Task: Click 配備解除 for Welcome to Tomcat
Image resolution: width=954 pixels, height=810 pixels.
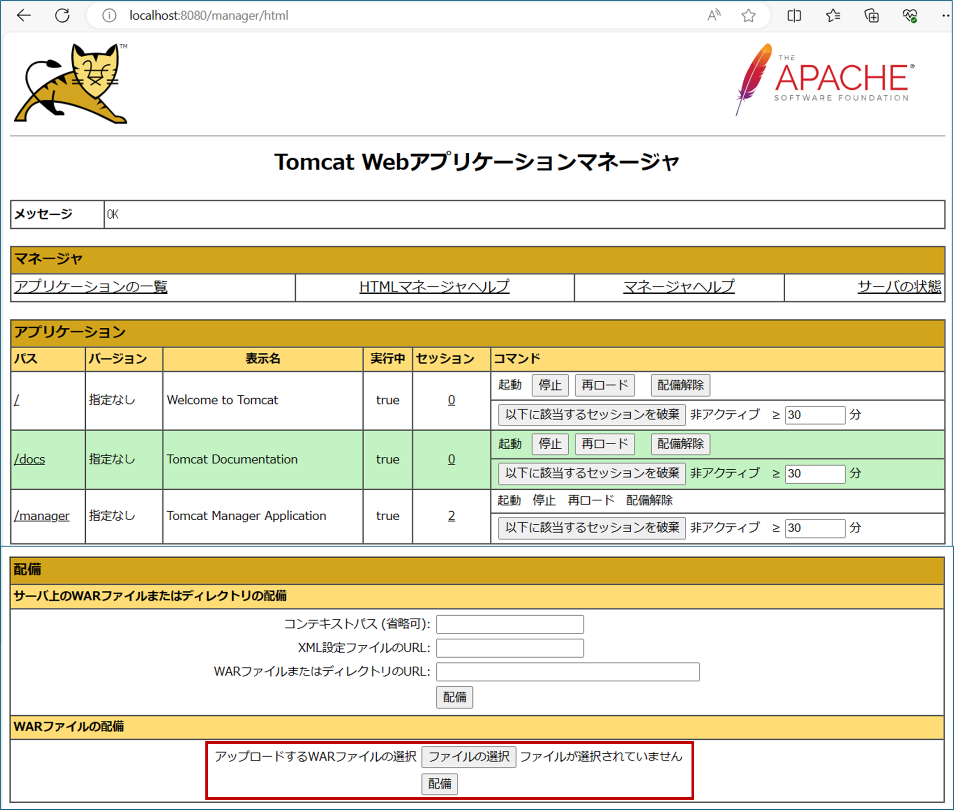Action: pos(680,385)
